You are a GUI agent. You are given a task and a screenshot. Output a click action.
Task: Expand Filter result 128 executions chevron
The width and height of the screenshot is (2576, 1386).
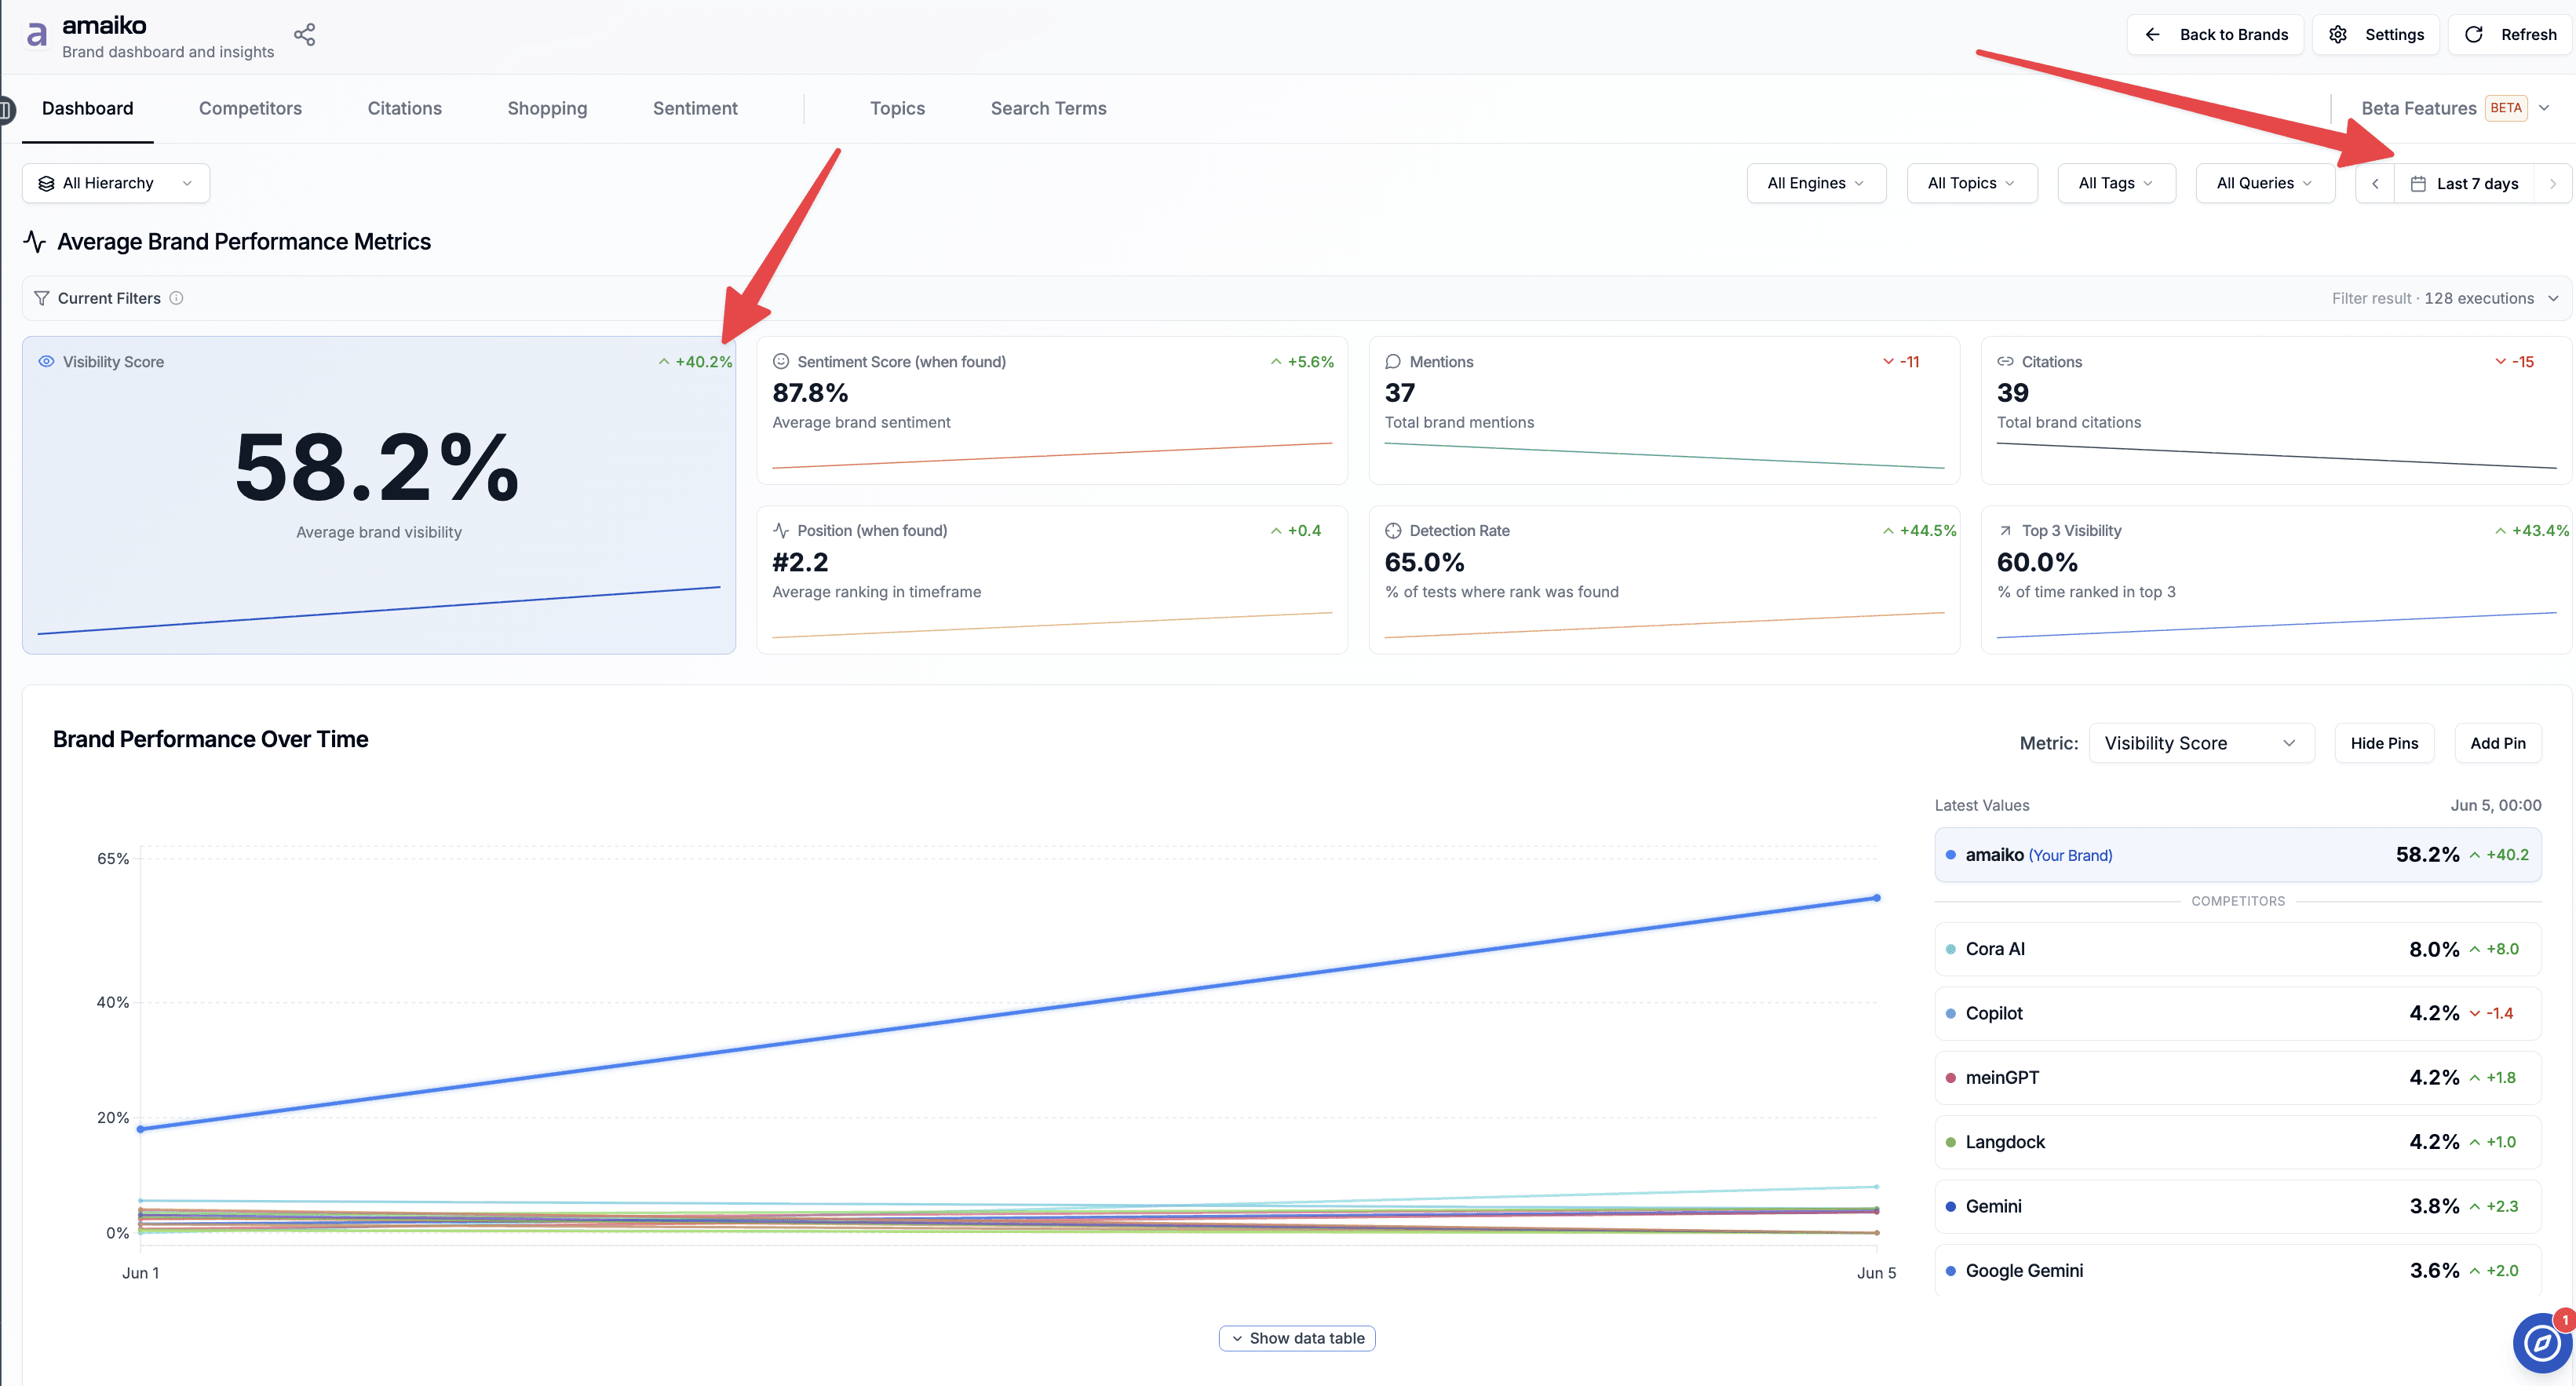pyautogui.click(x=2552, y=298)
